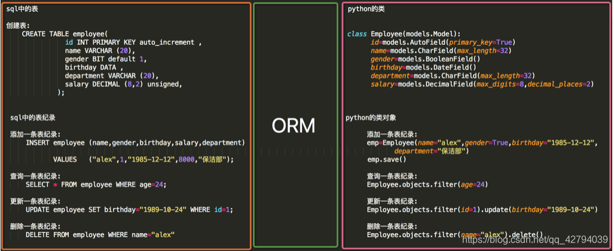Click the 'class Employee(models.Model):' line

tap(404, 34)
